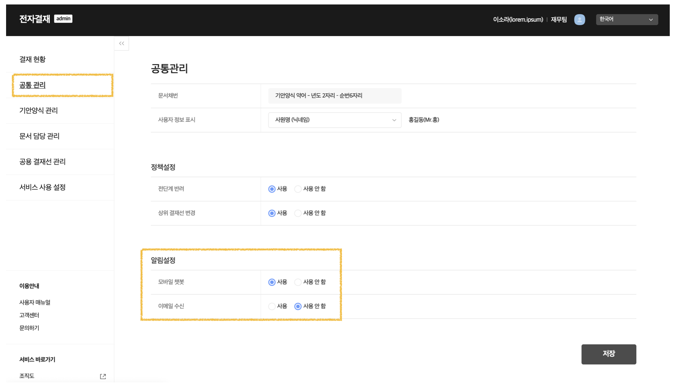Click the 전자결재 logo in the header

[34, 19]
